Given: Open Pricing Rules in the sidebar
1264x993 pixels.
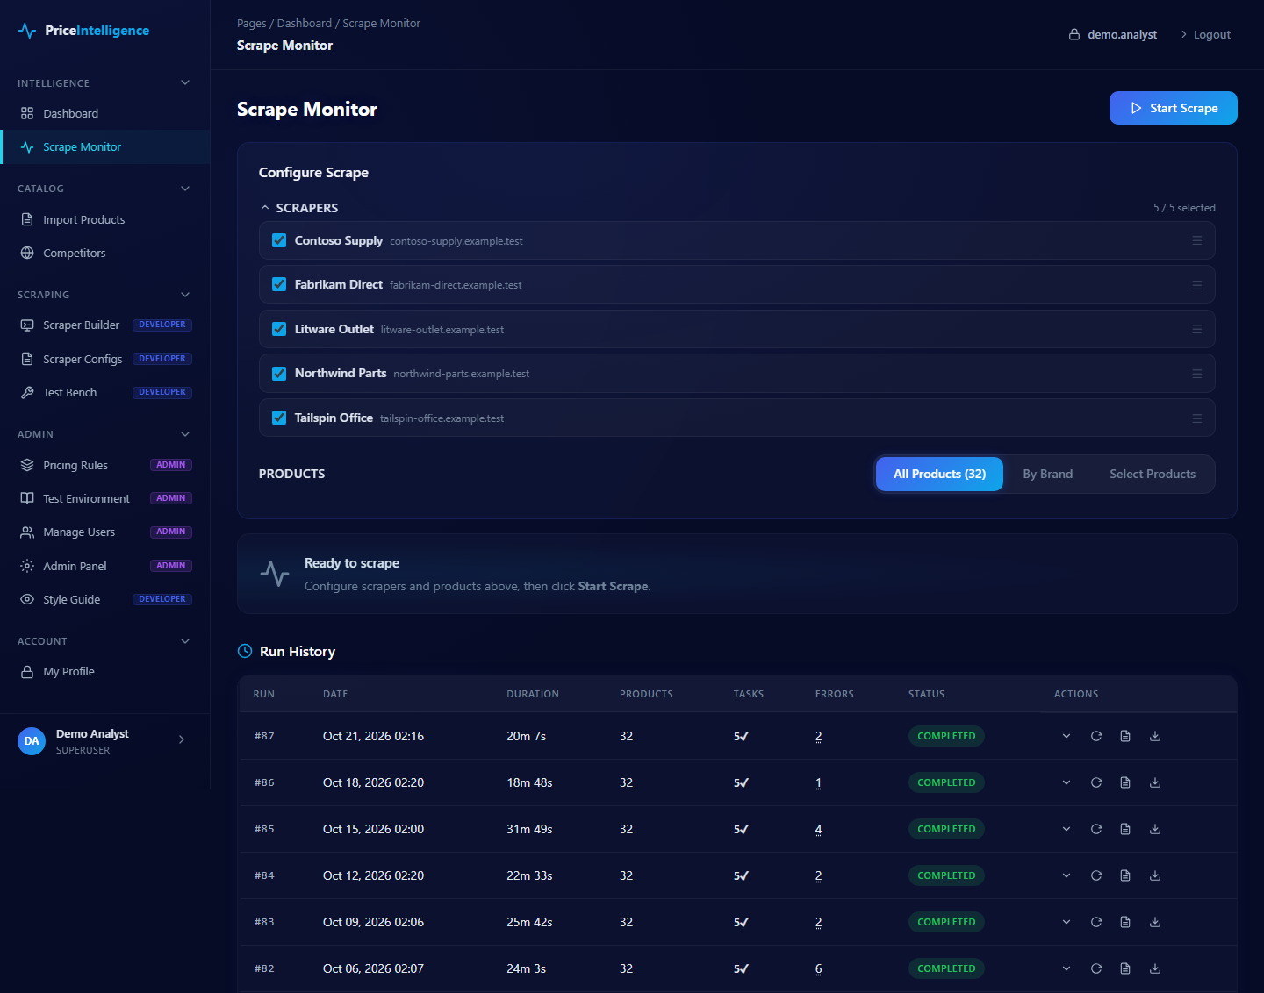Looking at the screenshot, I should tap(105, 465).
